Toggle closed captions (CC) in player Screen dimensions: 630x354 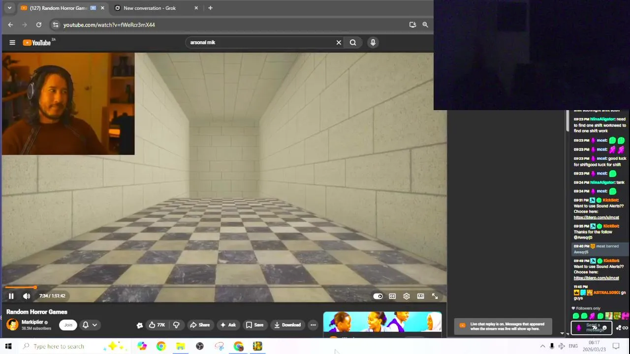392,296
